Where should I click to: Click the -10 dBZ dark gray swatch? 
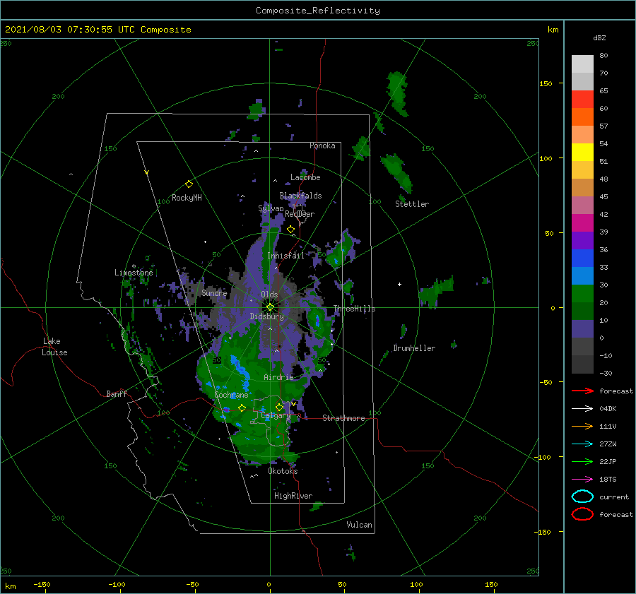click(582, 364)
